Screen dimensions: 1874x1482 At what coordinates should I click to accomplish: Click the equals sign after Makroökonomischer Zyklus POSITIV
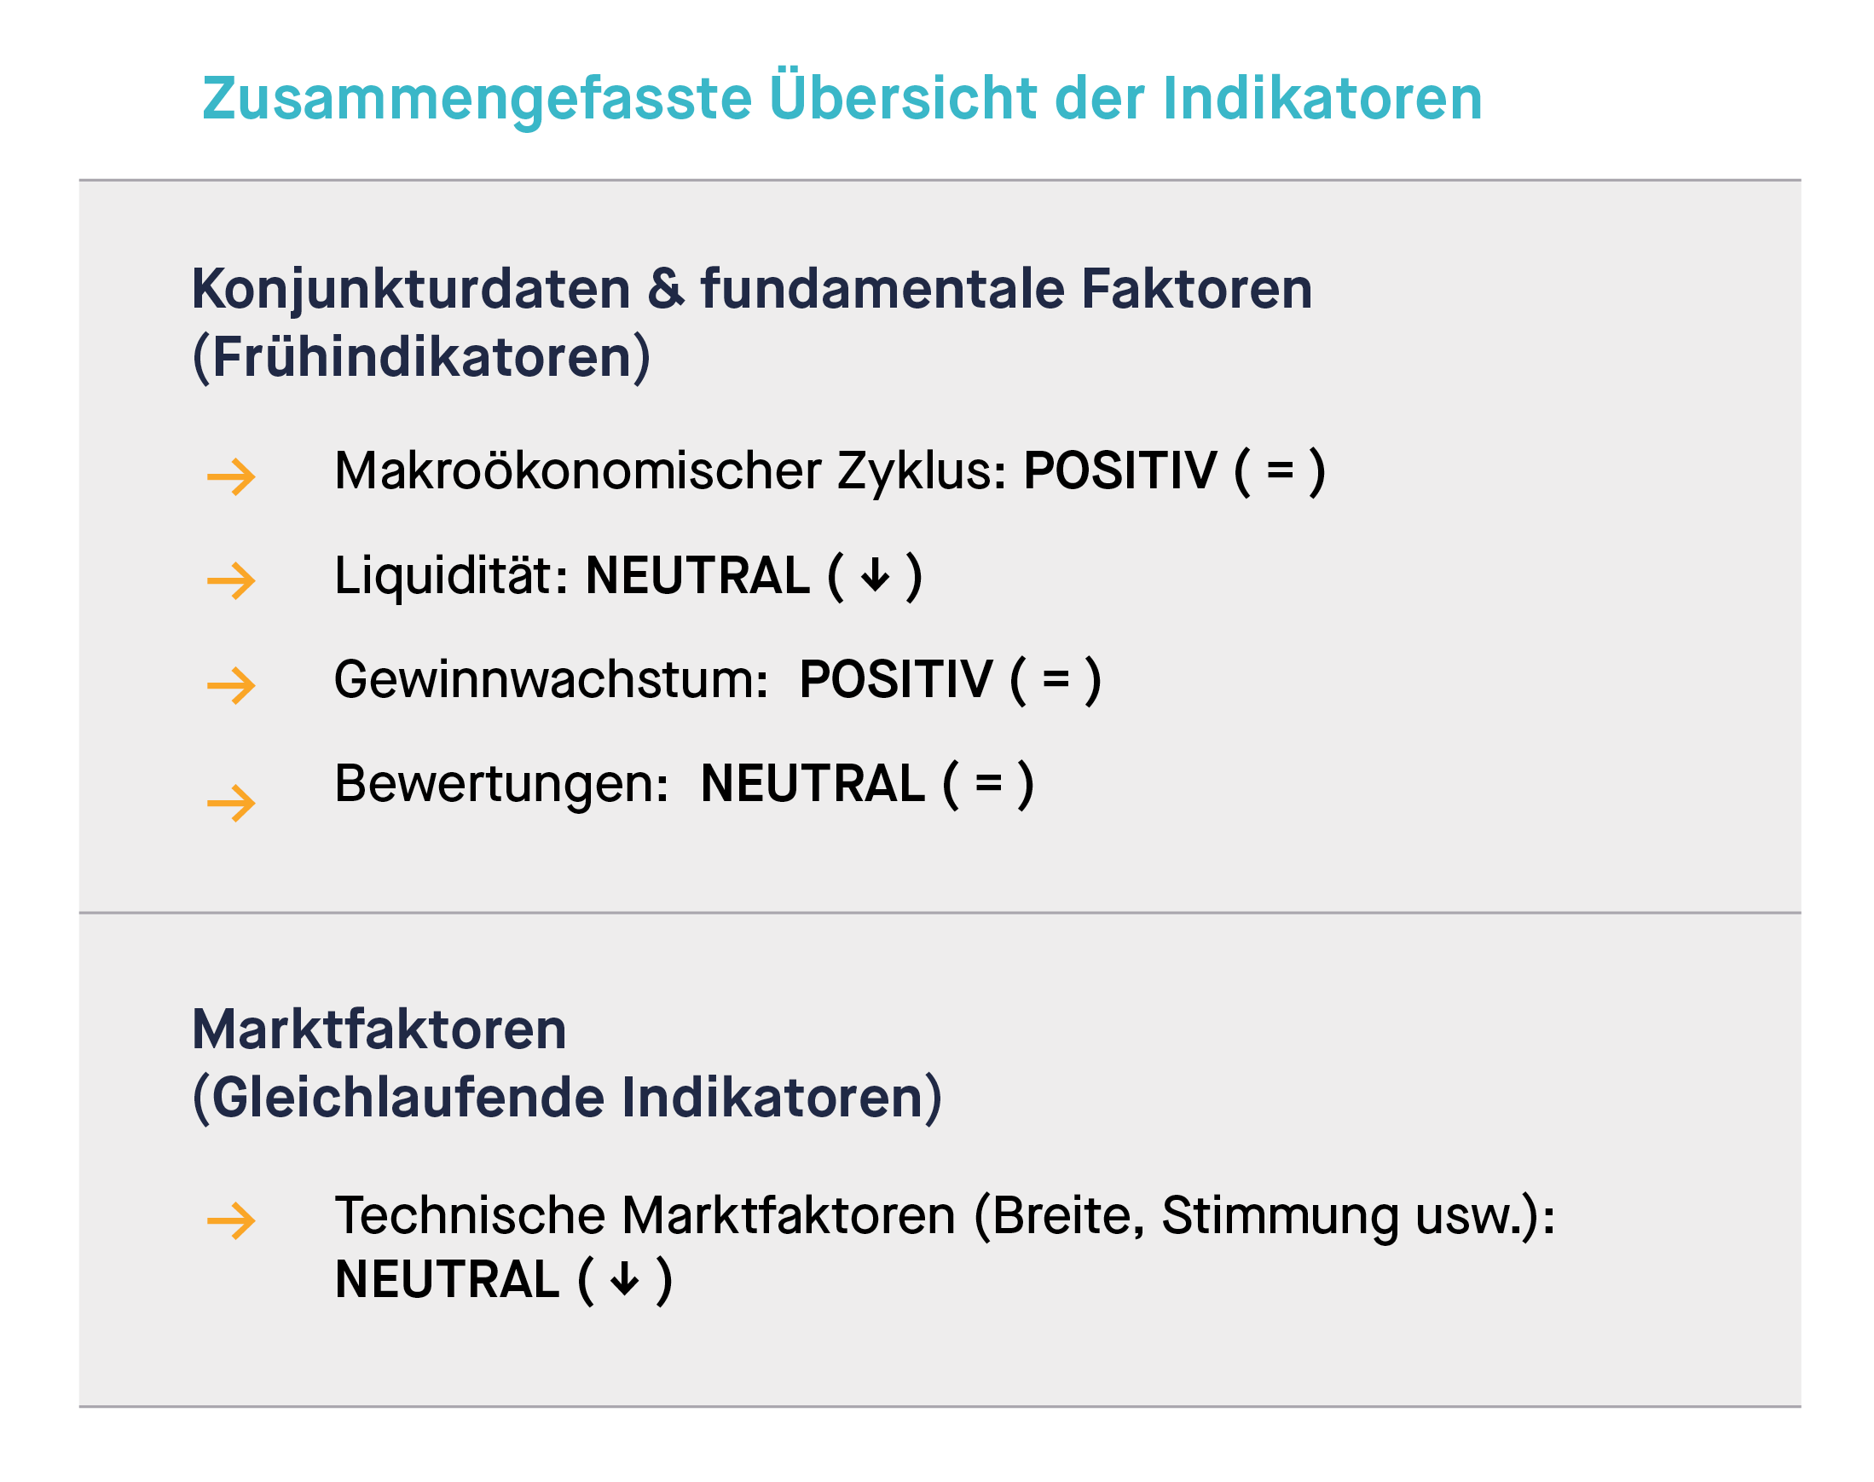pyautogui.click(x=1280, y=471)
